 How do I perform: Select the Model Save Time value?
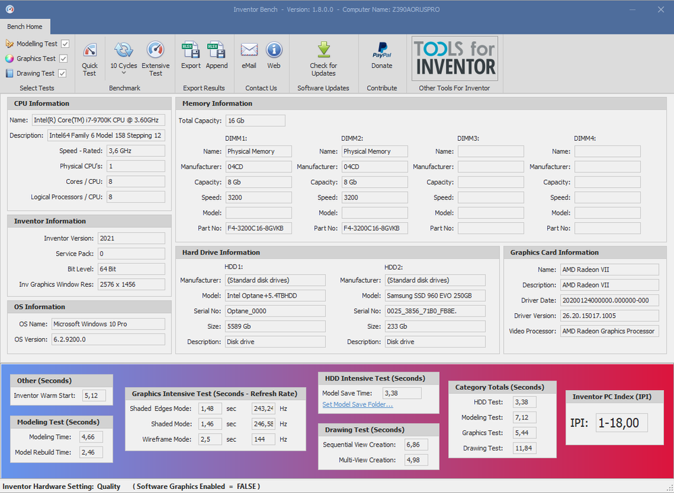pyautogui.click(x=402, y=393)
